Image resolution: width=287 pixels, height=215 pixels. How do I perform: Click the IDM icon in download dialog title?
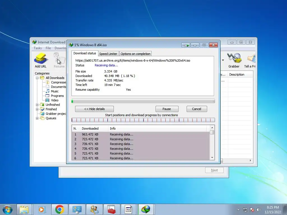coord(71,45)
